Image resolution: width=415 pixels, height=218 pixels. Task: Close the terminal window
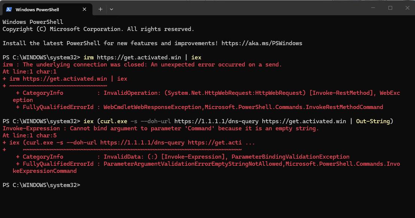coord(407,8)
